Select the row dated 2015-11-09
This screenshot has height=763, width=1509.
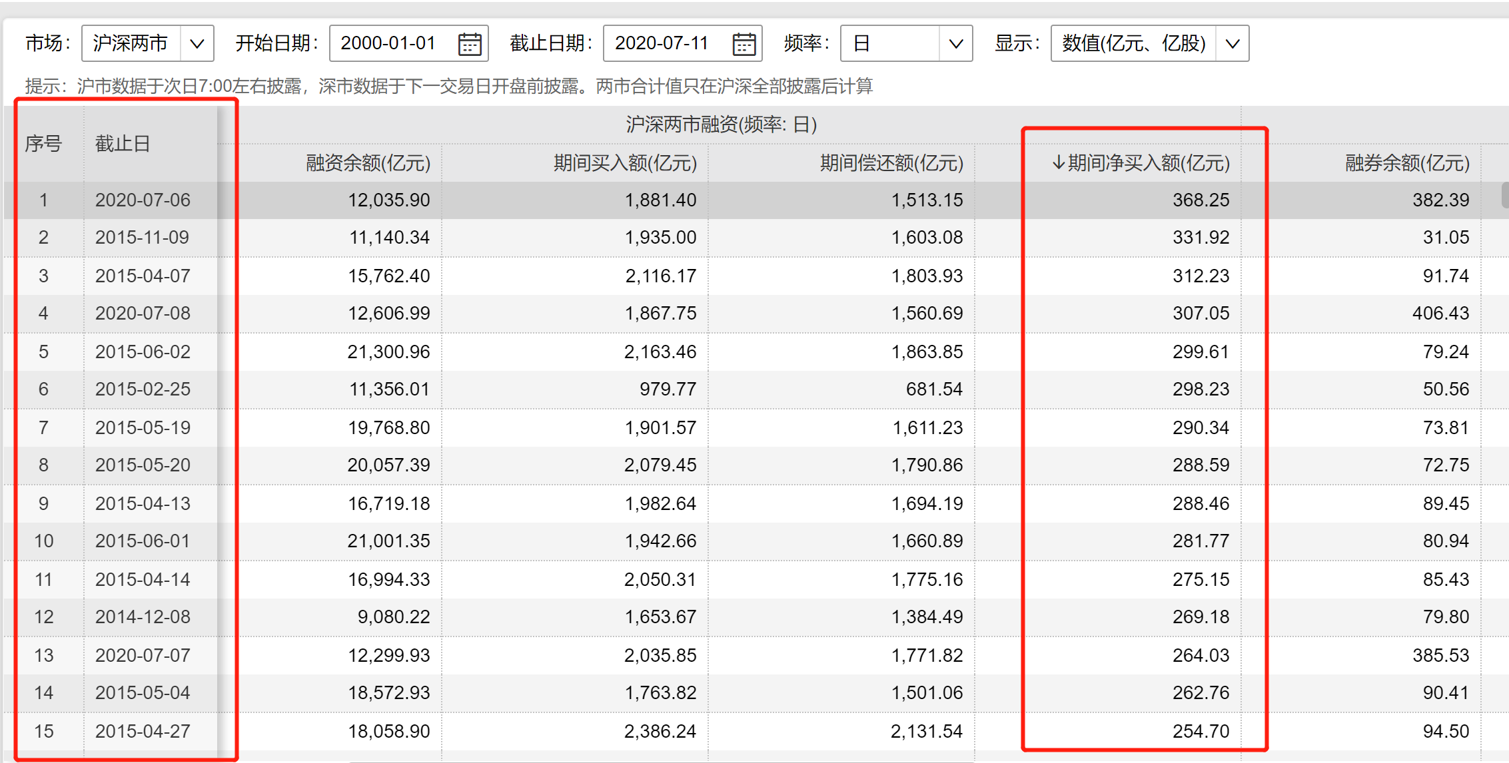coord(143,238)
